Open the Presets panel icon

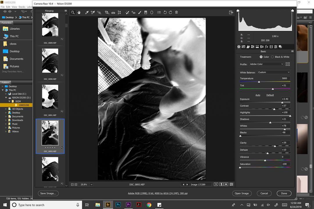[x=276, y=47]
